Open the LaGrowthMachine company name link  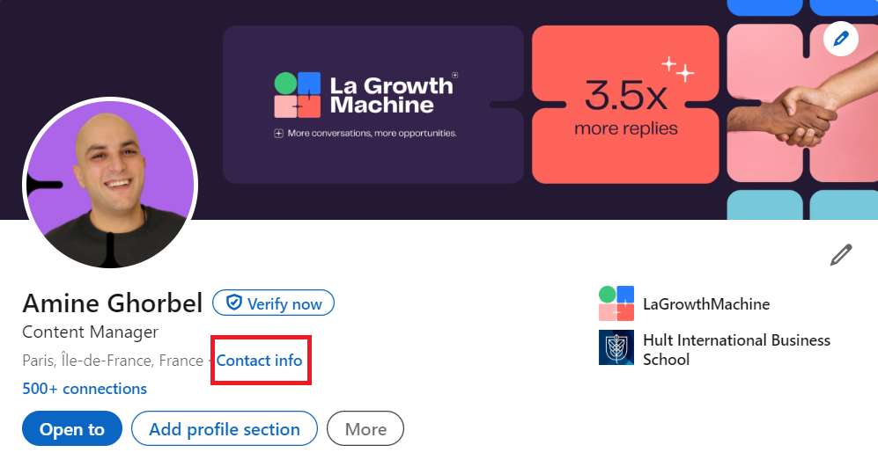[706, 304]
